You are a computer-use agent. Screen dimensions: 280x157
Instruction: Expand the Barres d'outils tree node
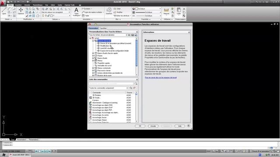93,58
